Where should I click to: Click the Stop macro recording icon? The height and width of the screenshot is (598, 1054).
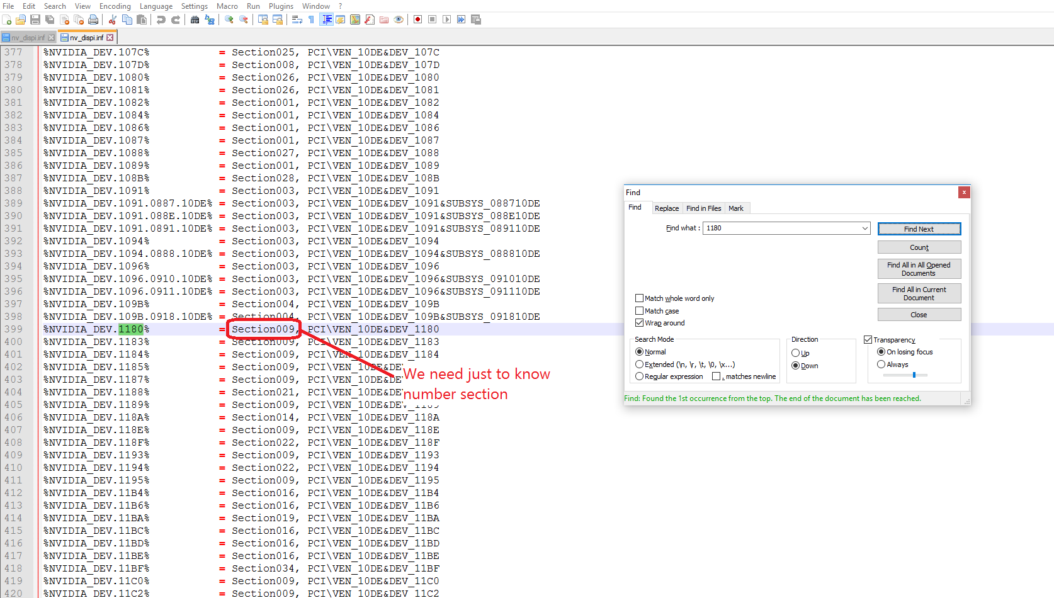click(432, 20)
